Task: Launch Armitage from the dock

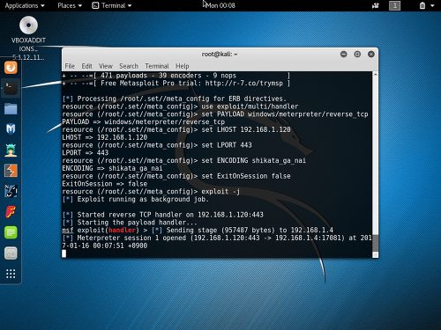Action: [11, 150]
